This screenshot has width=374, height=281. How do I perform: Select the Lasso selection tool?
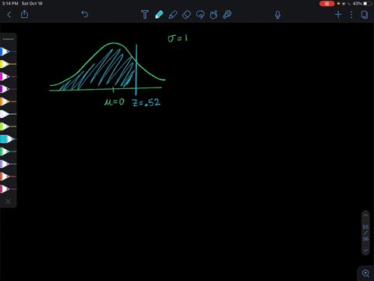pos(200,15)
